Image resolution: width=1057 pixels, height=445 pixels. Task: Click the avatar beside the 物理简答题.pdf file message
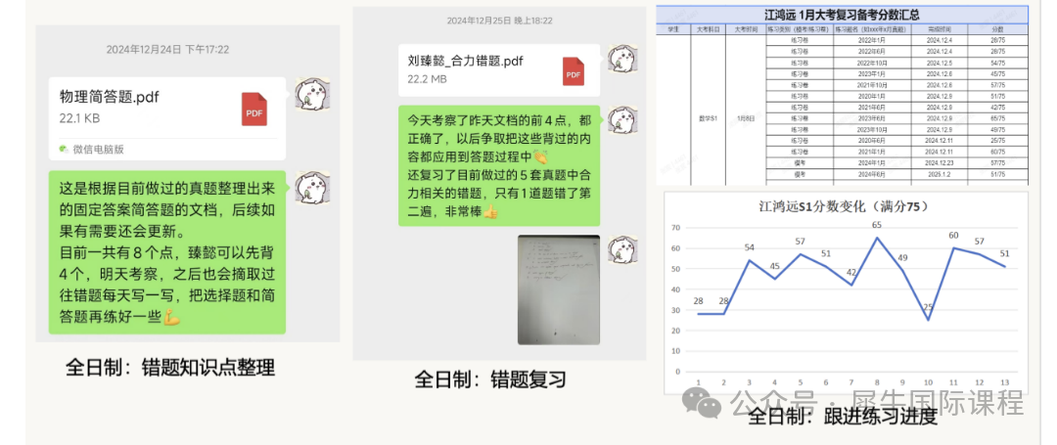(x=311, y=92)
